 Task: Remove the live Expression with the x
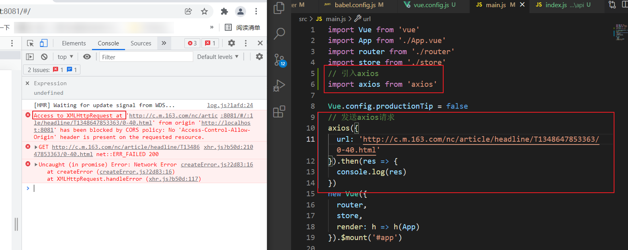click(27, 83)
